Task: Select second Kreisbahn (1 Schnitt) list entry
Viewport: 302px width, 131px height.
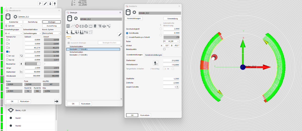Action: pos(79,54)
